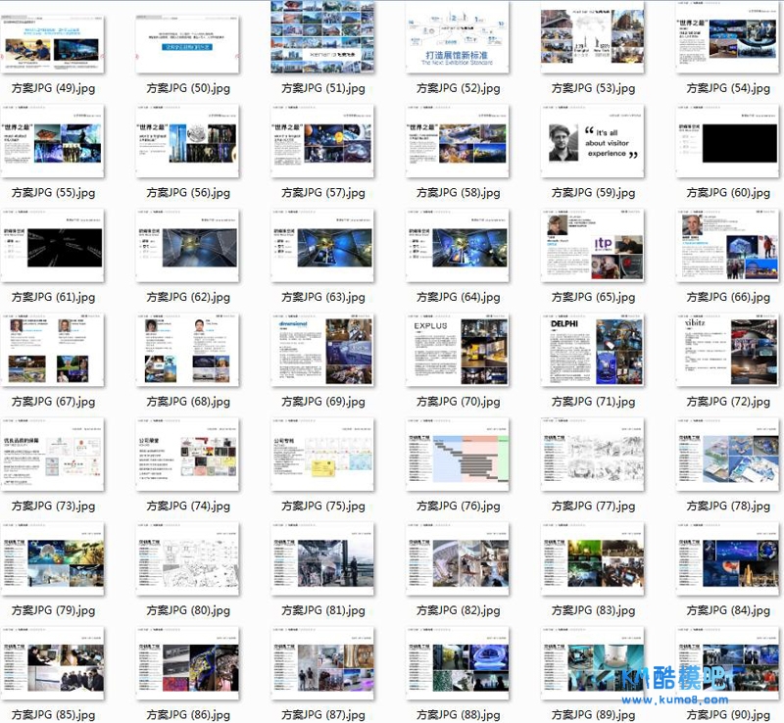Select the EXPLUS page thumbnail 方案JPG (70).jpg
This screenshot has height=723, width=784.
[x=458, y=351]
